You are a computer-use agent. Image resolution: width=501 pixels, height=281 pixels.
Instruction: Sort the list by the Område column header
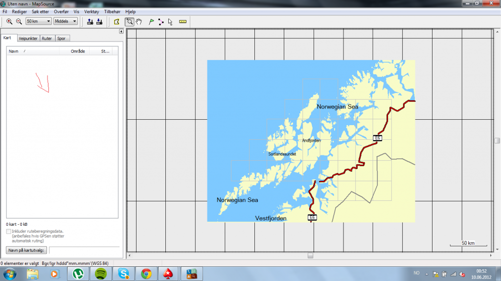pyautogui.click(x=78, y=51)
